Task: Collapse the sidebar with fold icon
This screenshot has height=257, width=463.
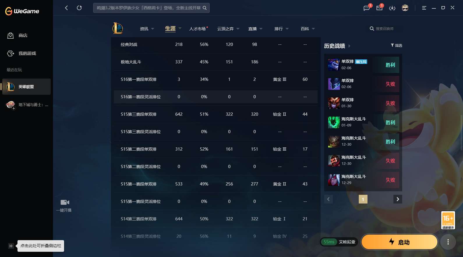Action: pos(11,246)
